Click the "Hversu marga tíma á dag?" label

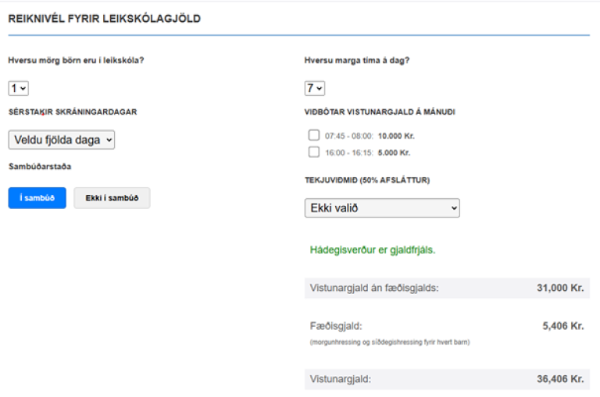(x=356, y=62)
